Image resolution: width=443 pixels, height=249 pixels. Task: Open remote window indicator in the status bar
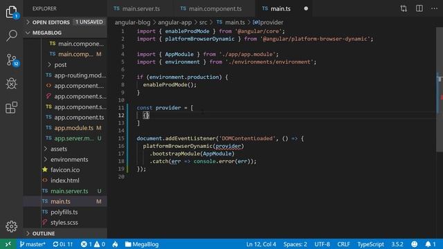pyautogui.click(x=8, y=244)
